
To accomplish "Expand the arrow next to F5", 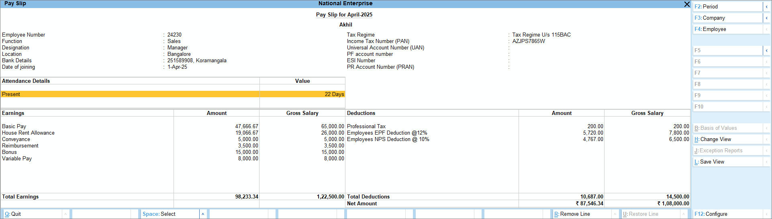I will point(766,51).
